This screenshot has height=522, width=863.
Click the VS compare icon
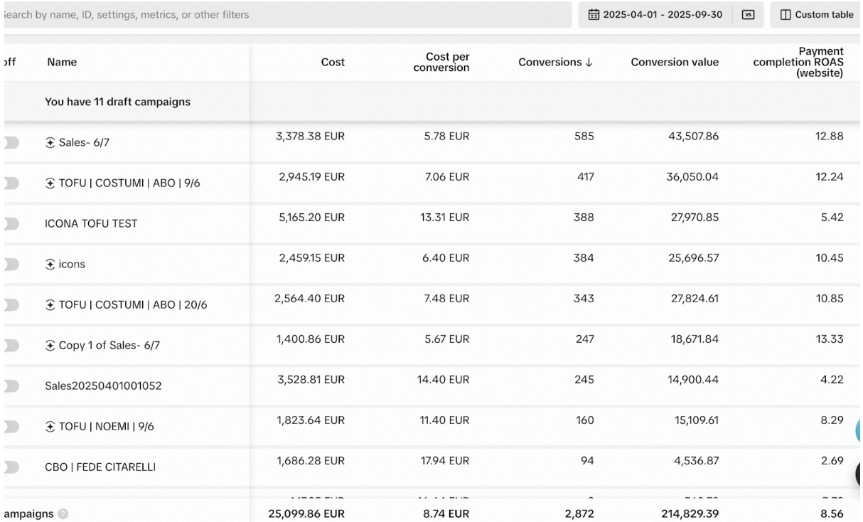[x=748, y=15]
